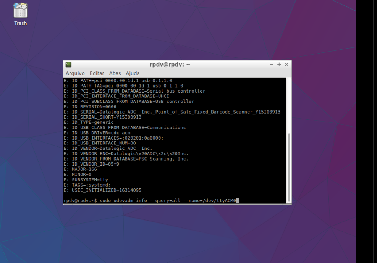Click the 'ID_REVISION=0606' line
The width and height of the screenshot is (377, 263).
pyautogui.click(x=90, y=107)
